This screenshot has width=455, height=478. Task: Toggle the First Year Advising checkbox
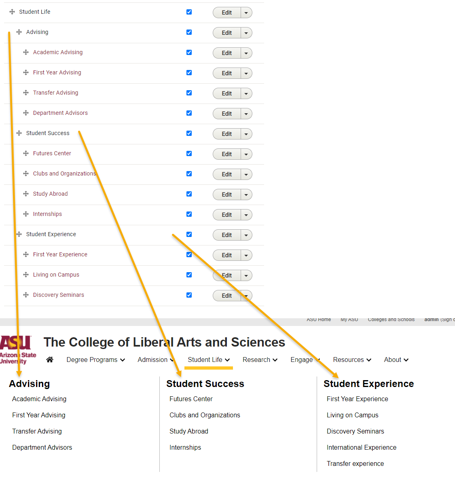tap(189, 72)
